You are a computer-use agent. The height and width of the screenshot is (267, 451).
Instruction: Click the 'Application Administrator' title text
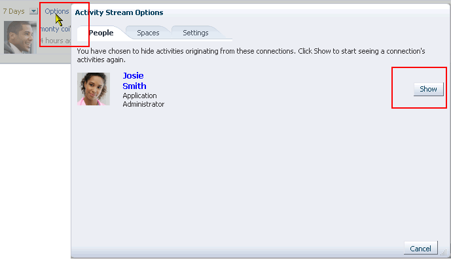click(x=143, y=99)
